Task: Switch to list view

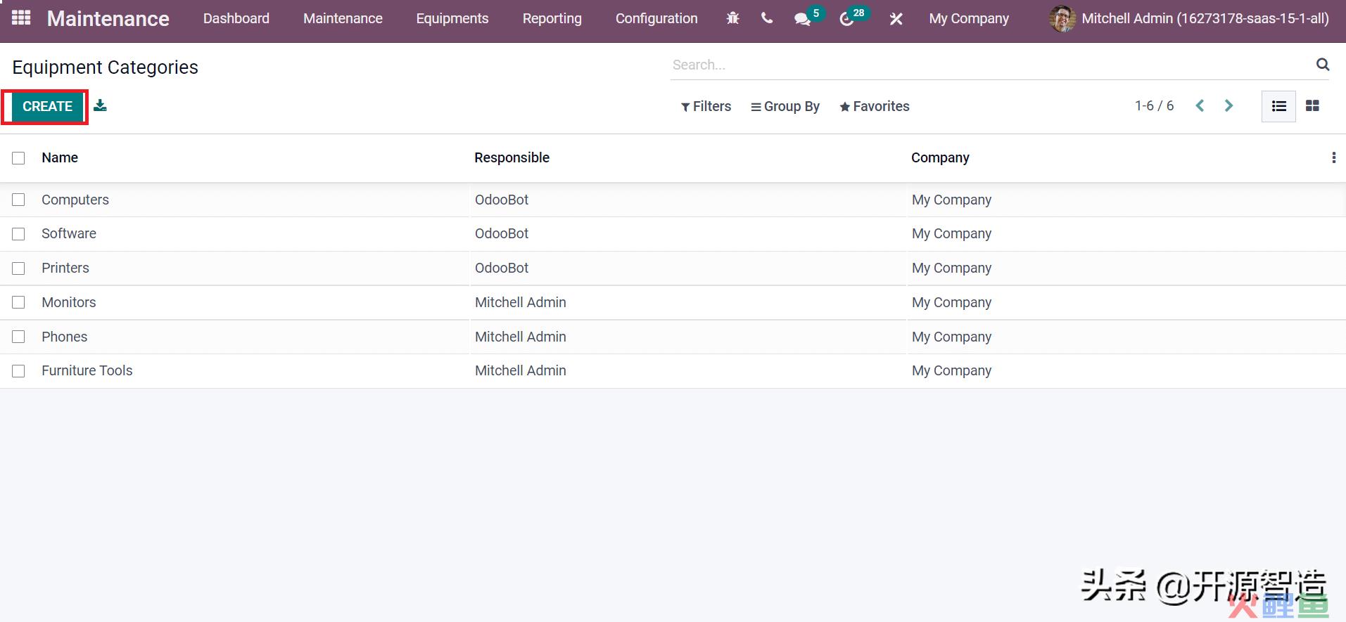Action: [1278, 106]
